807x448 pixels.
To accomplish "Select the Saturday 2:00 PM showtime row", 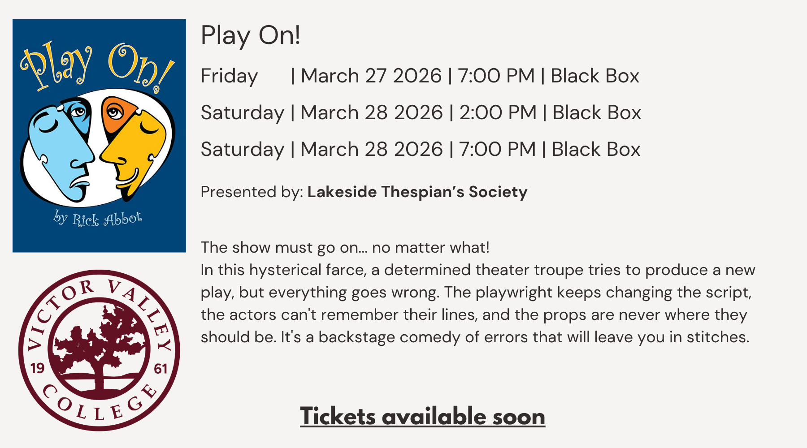I will tap(421, 112).
